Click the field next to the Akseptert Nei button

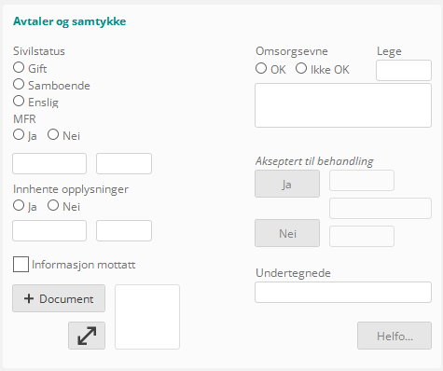(362, 237)
